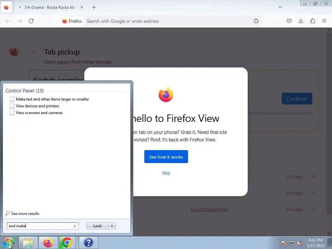The height and width of the screenshot is (249, 332).
Task: Go forward to the next page
Action: coord(19,21)
